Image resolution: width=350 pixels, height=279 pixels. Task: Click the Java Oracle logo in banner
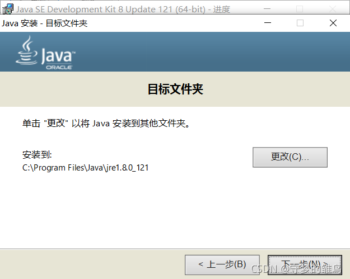[45, 53]
